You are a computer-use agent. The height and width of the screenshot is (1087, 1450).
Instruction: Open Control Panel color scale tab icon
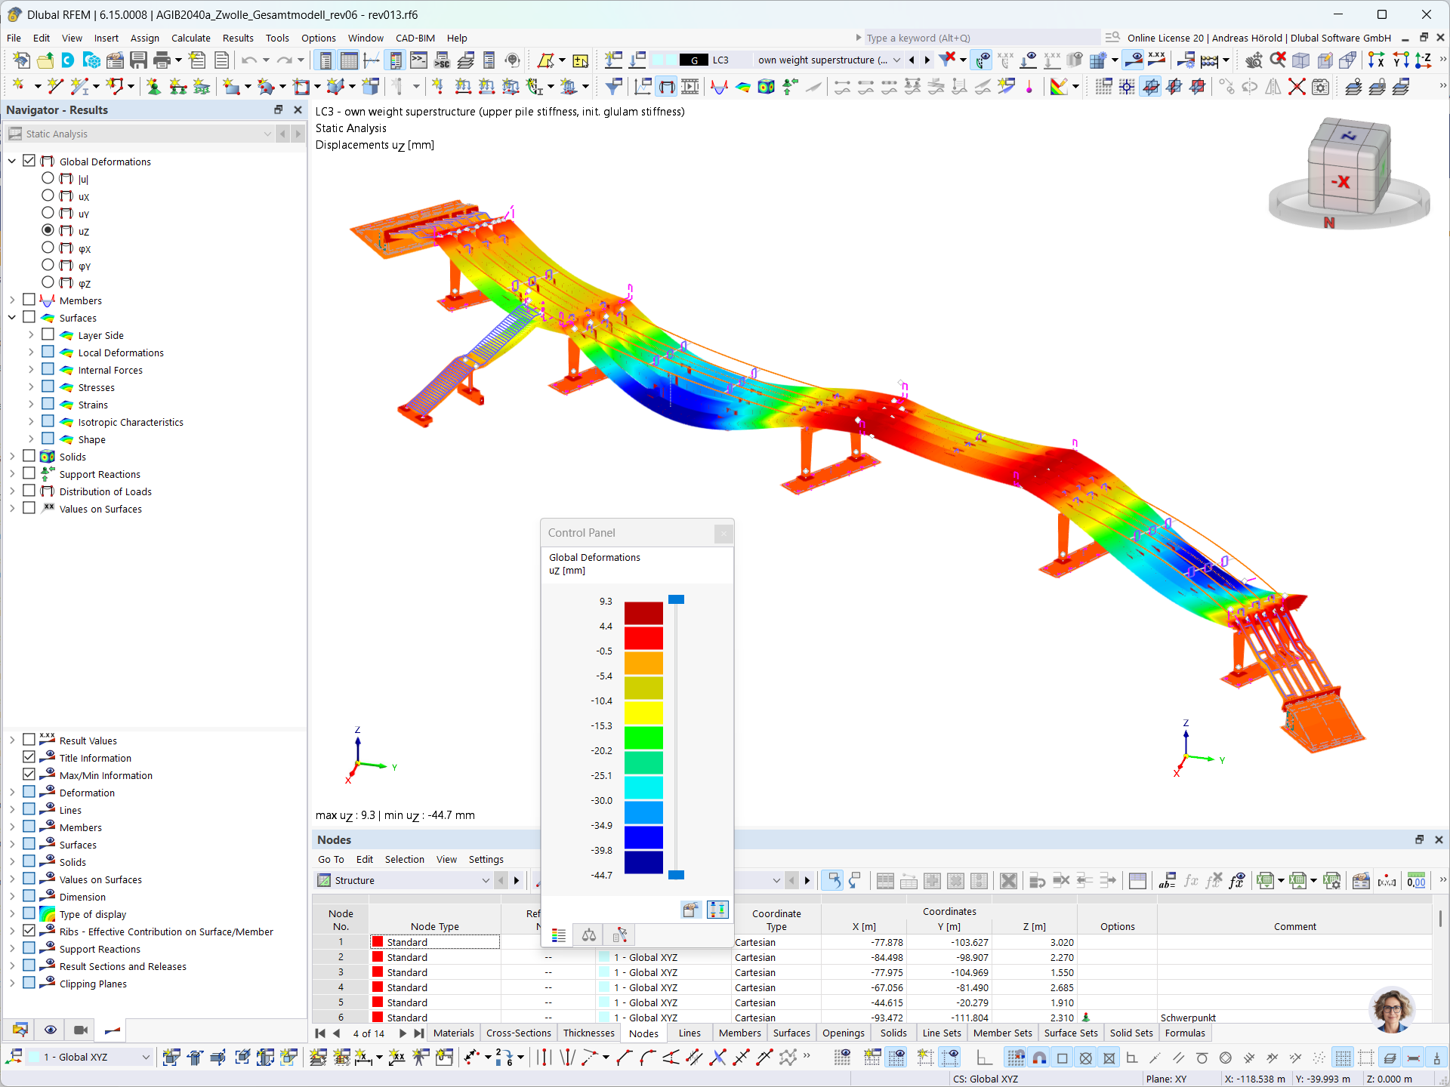[x=559, y=935]
